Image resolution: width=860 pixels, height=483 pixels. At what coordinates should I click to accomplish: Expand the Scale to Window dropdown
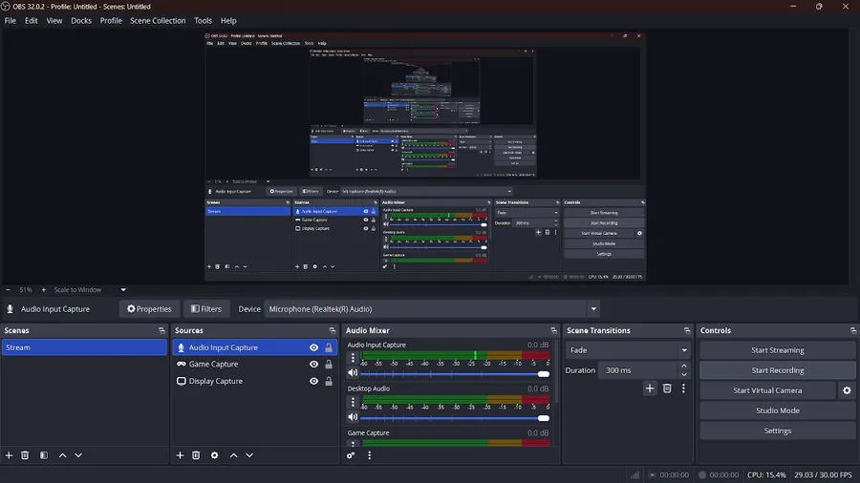pos(123,289)
